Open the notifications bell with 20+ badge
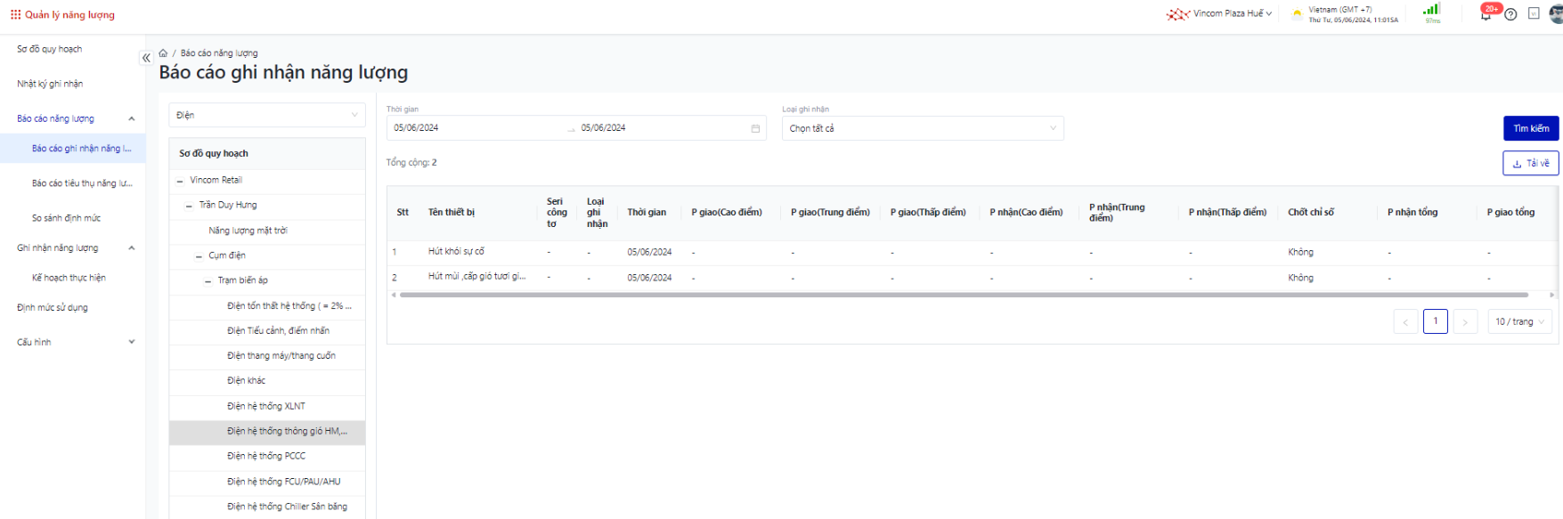 [x=1486, y=14]
